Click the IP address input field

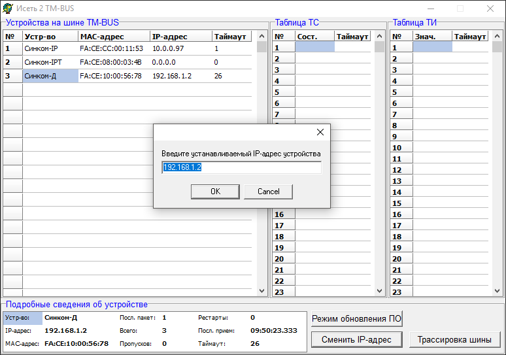(x=241, y=168)
